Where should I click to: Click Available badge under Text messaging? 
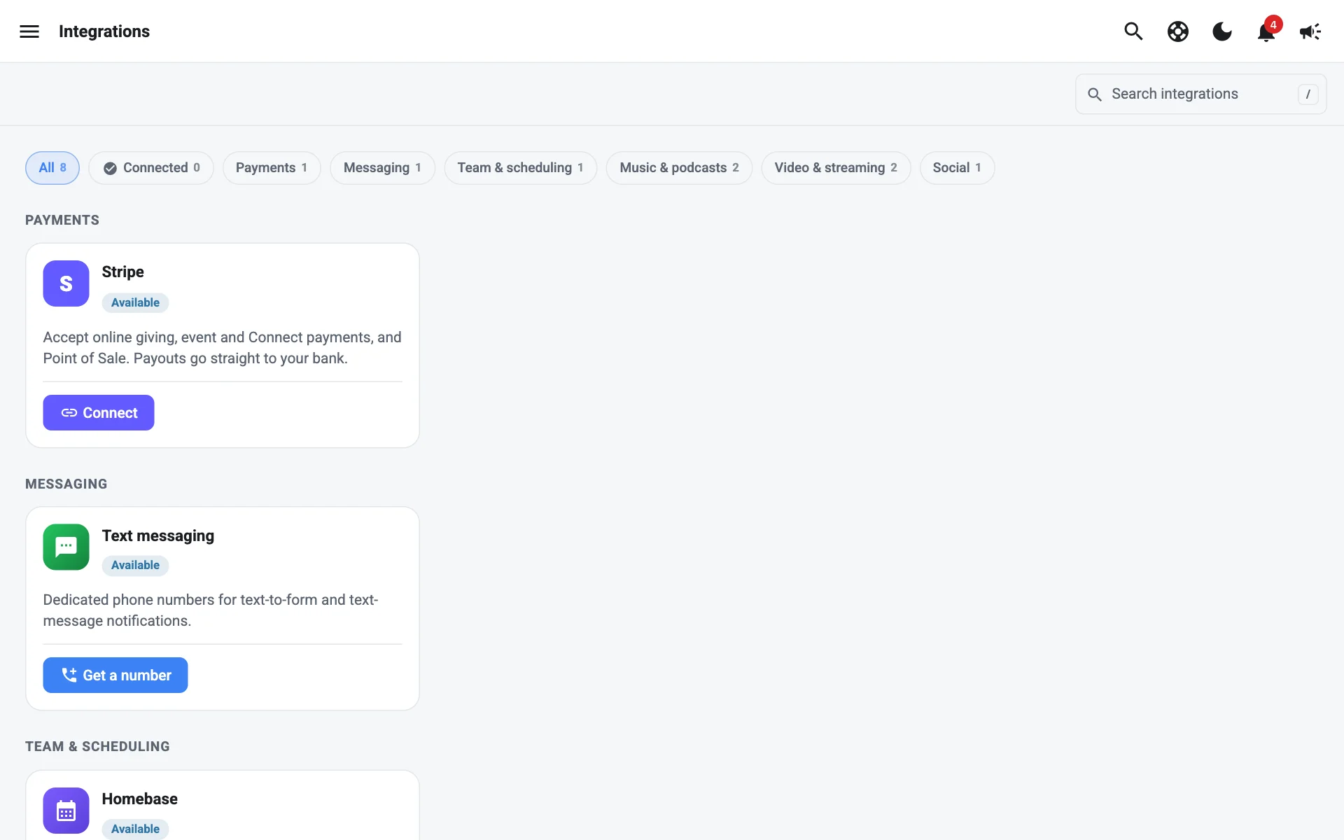[x=135, y=565]
